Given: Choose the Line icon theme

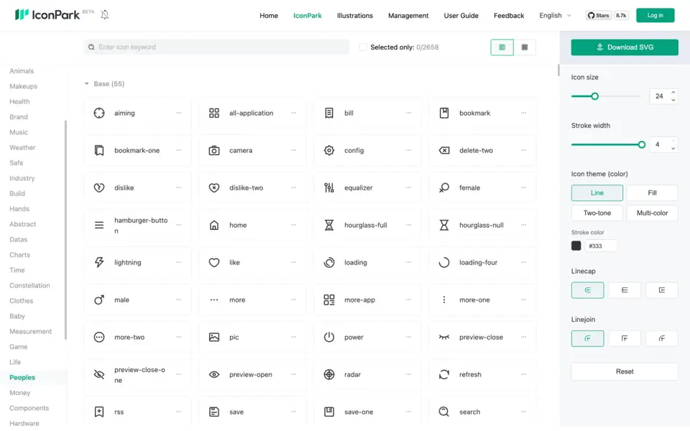Looking at the screenshot, I should (x=597, y=193).
